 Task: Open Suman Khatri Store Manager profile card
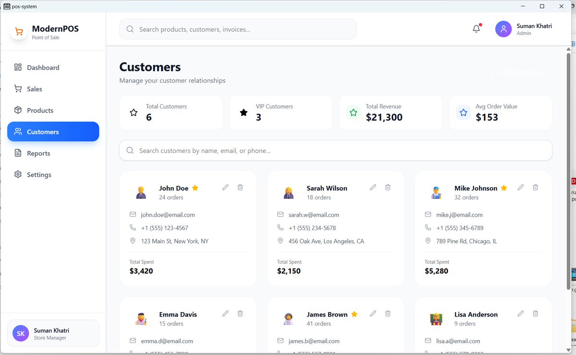(53, 333)
